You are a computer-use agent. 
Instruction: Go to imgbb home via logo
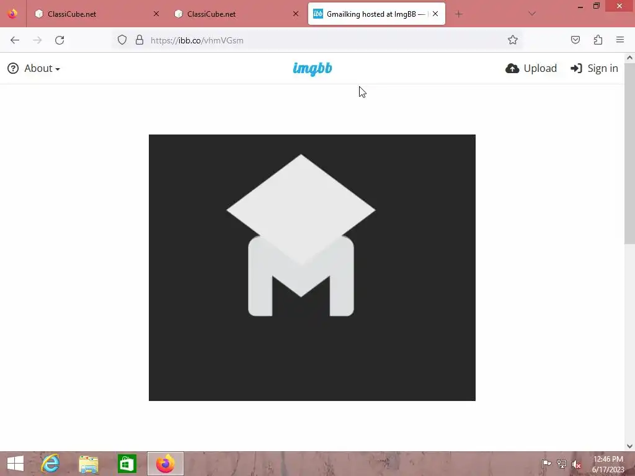coord(313,68)
